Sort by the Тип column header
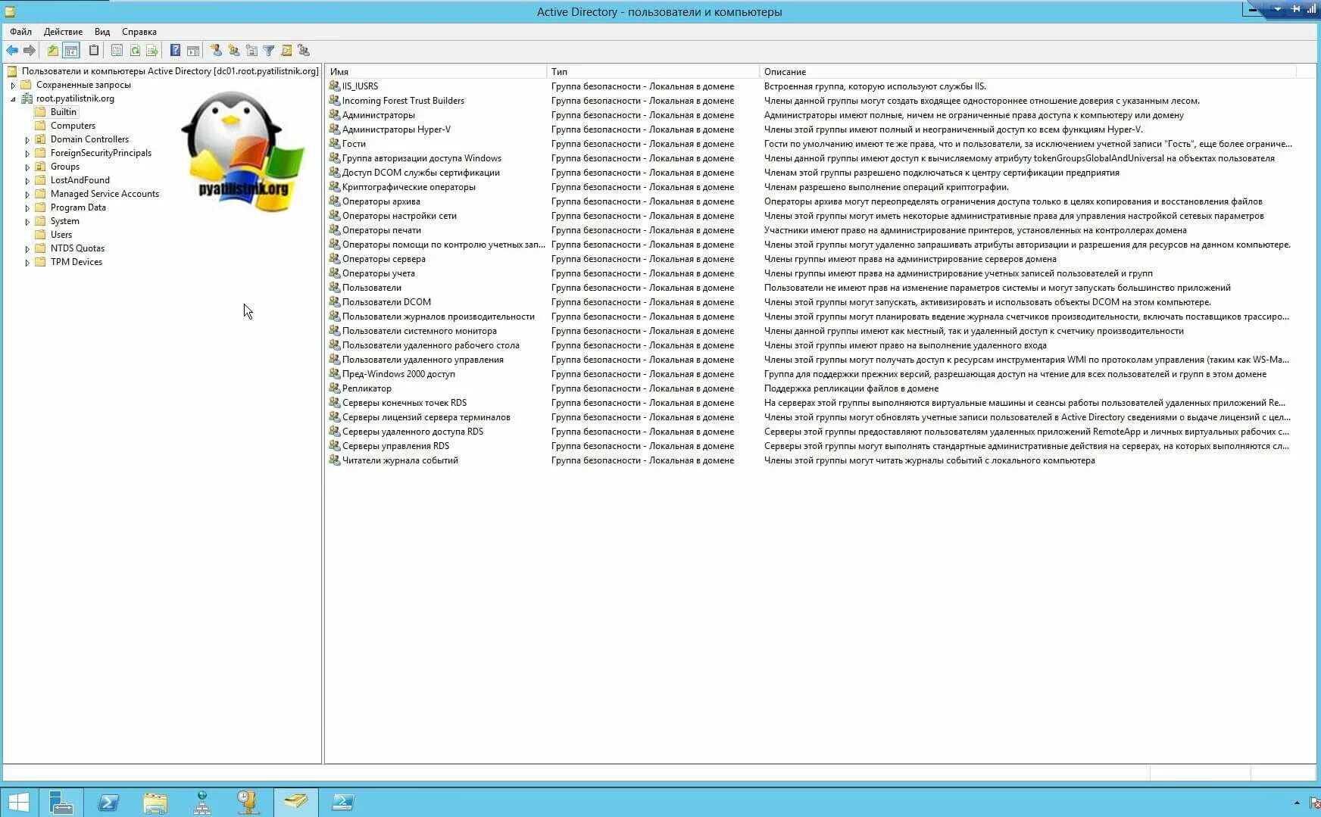This screenshot has width=1321, height=817. coord(653,72)
